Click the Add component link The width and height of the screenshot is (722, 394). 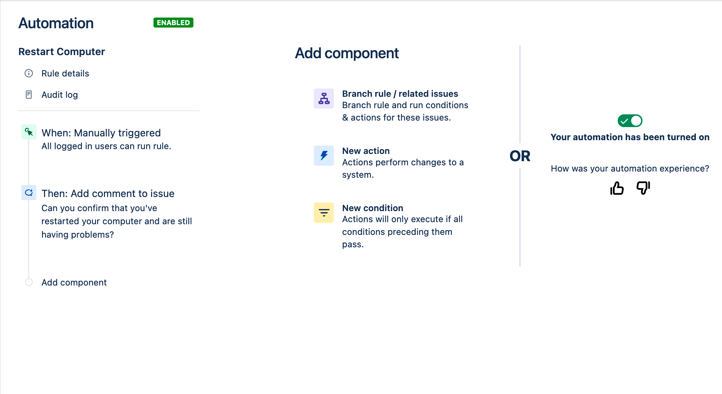click(x=74, y=282)
